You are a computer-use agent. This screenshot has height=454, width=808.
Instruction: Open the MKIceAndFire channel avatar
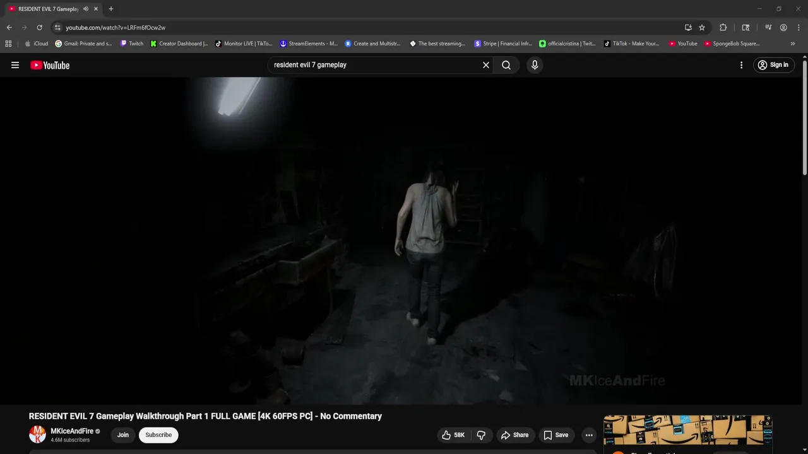click(x=38, y=434)
